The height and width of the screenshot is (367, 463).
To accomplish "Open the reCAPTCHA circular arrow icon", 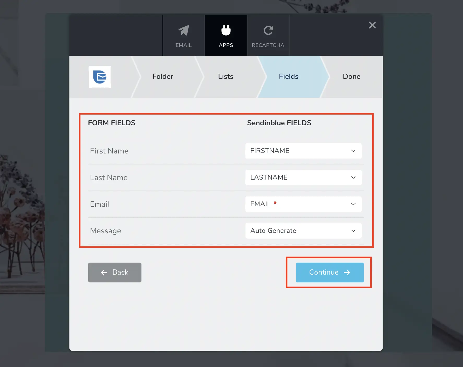I will click(268, 31).
